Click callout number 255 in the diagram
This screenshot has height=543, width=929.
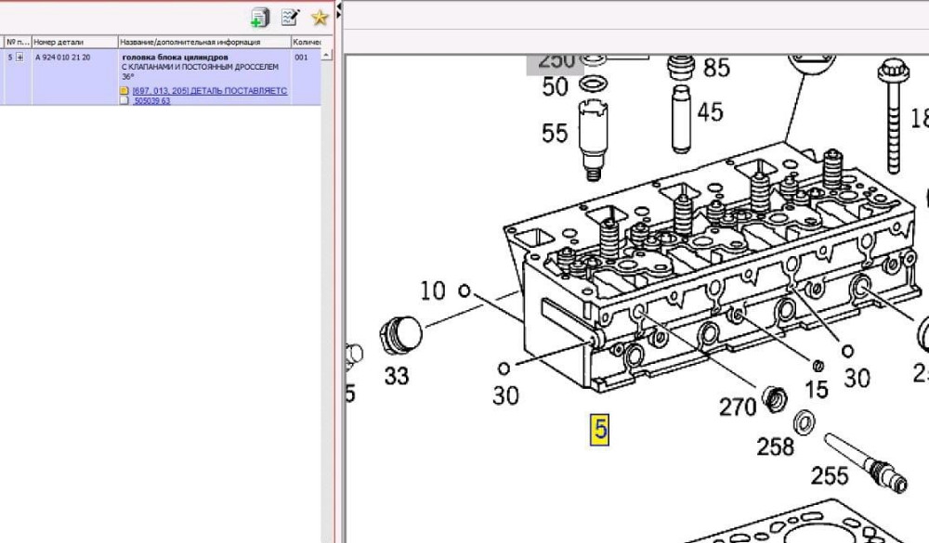point(830,475)
